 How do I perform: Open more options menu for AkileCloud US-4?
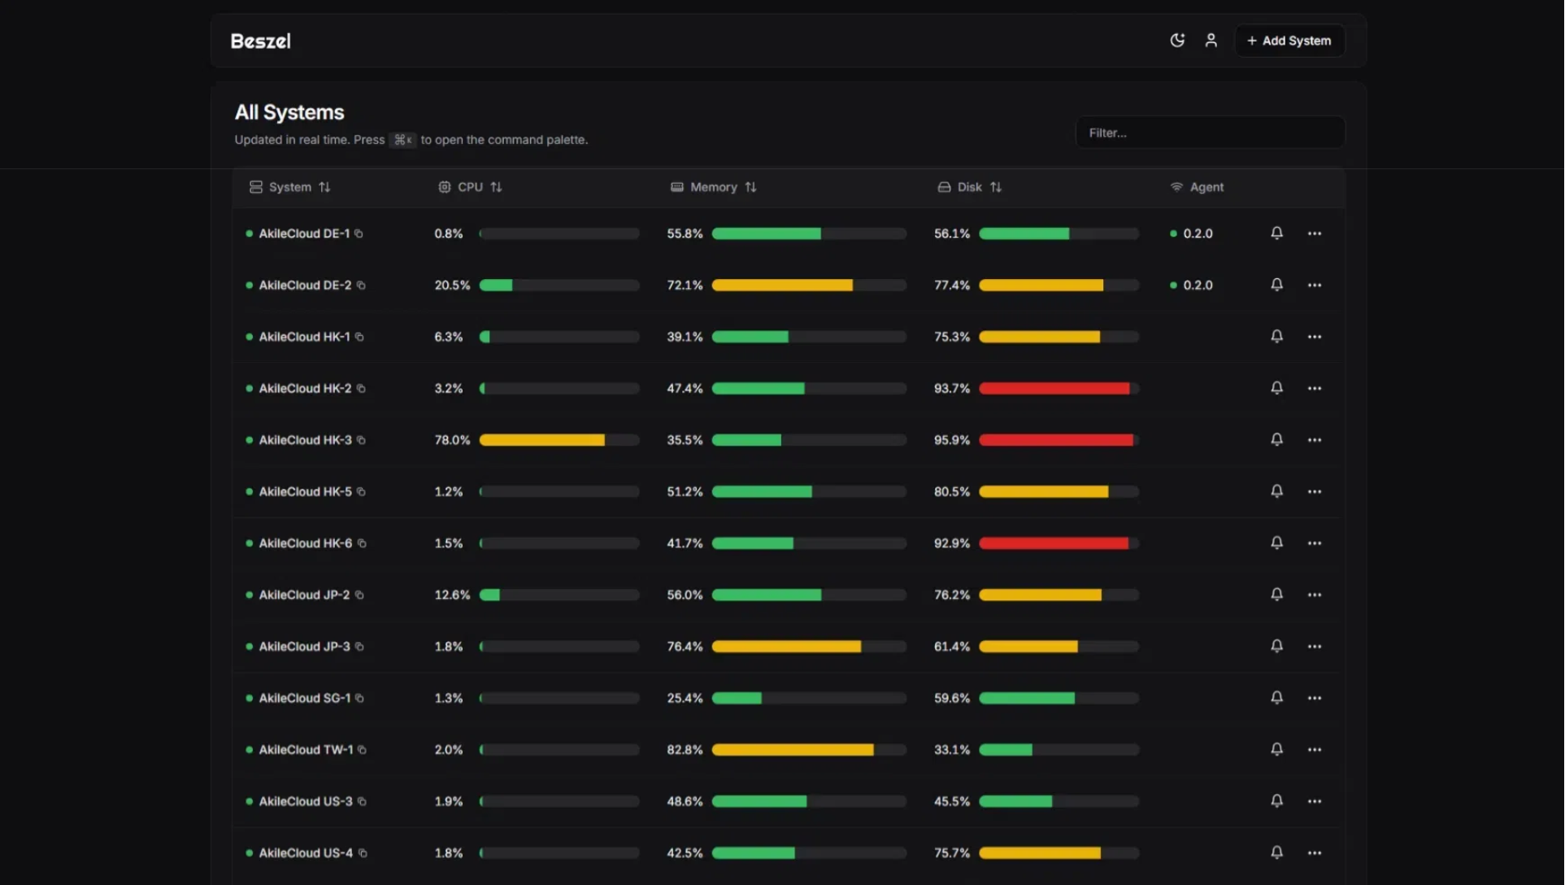tap(1314, 854)
